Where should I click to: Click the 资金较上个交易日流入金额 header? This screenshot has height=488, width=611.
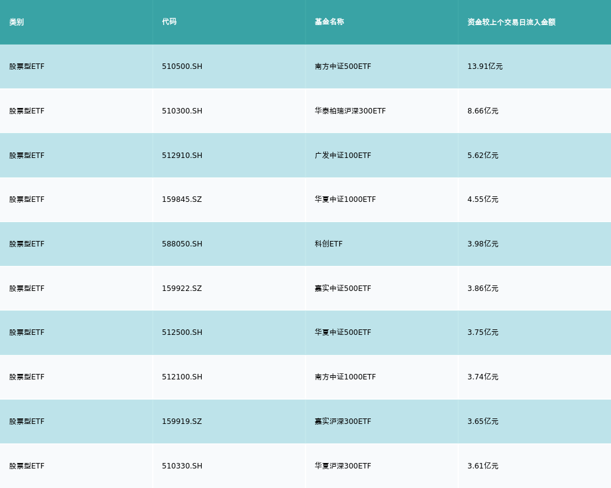511,22
